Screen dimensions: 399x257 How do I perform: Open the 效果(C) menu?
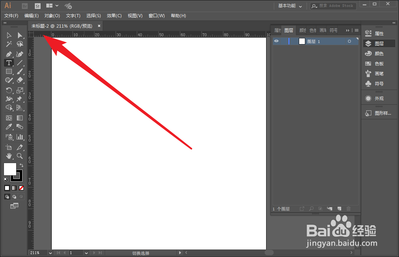point(114,16)
